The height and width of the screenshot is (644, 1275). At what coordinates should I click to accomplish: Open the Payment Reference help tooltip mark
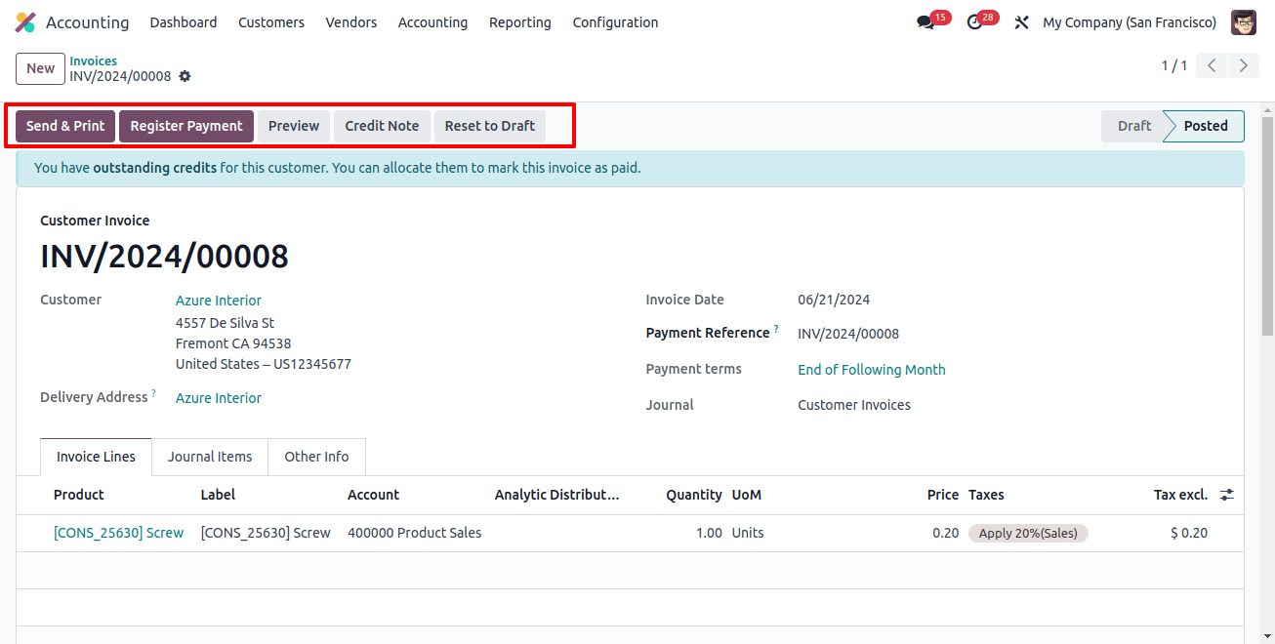[776, 329]
